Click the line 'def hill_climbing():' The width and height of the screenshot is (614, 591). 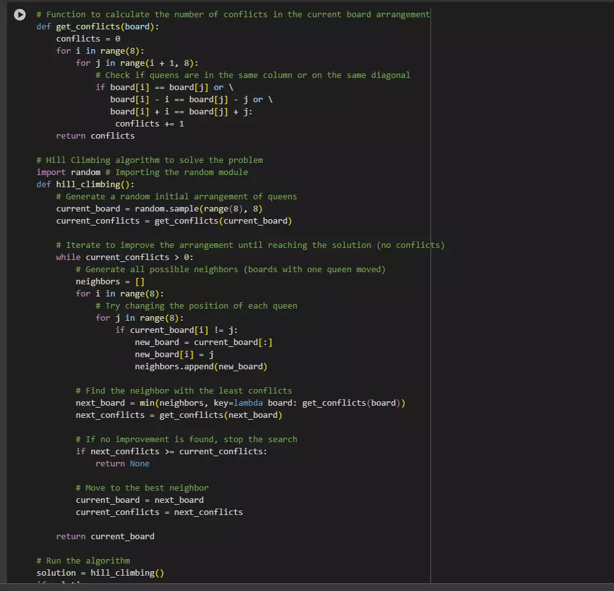[x=85, y=184]
